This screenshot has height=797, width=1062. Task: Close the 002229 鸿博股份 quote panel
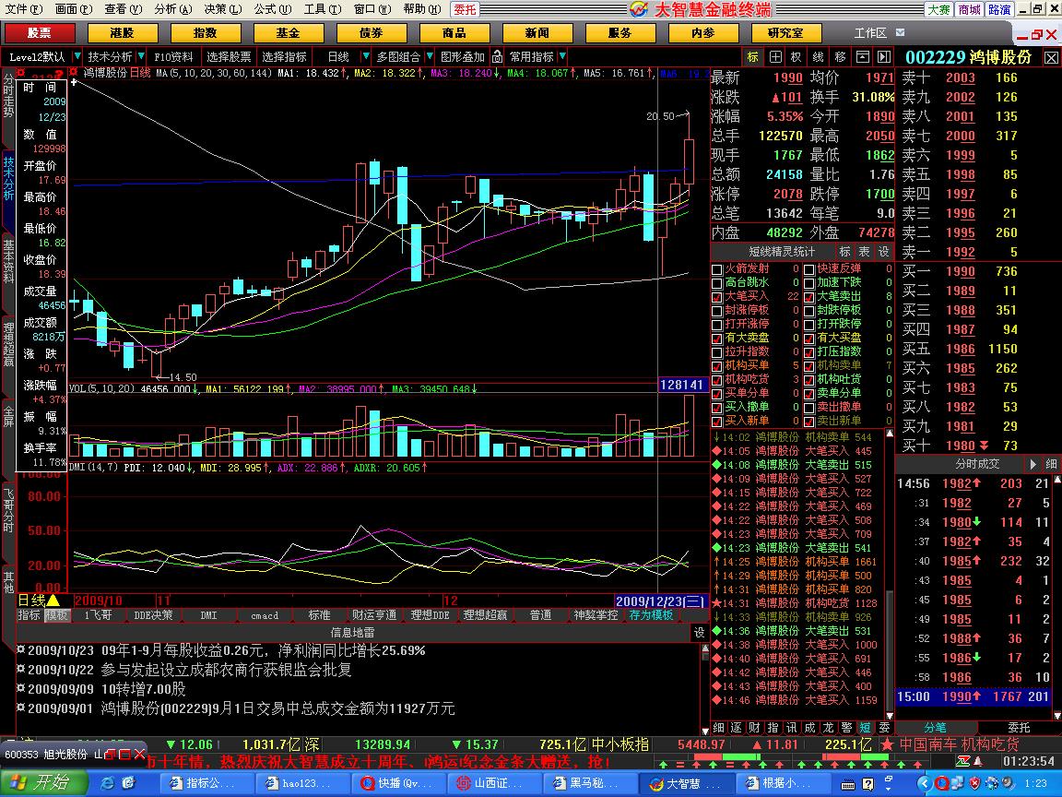[1051, 57]
